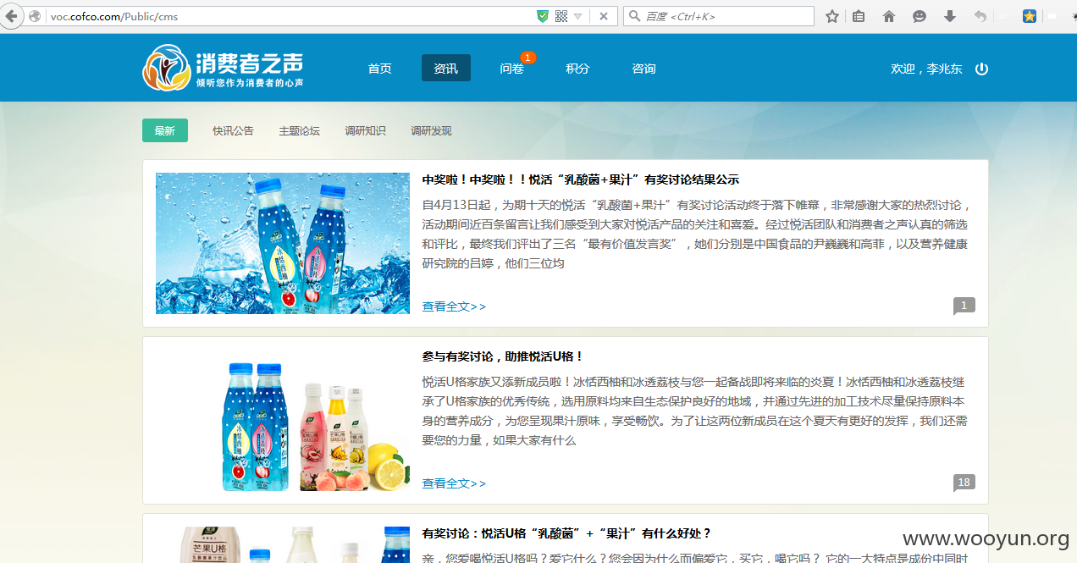
Task: Open article 参与有奖讨论，助推悦活U格！
Action: (503, 356)
